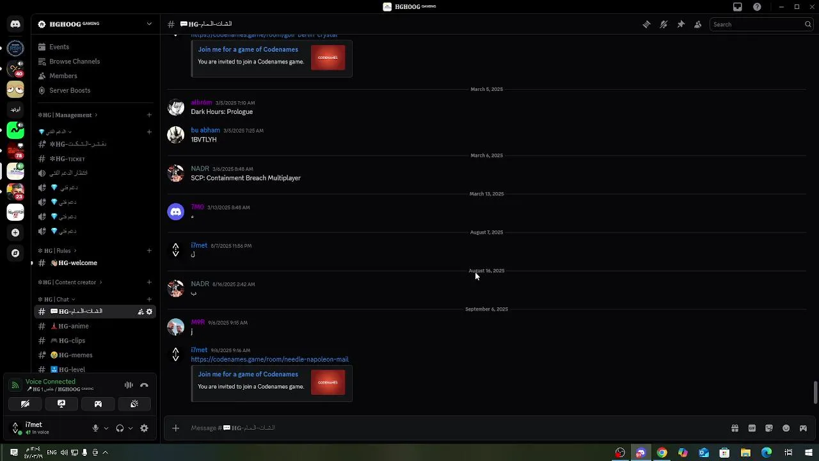Click the chat vertical scrollbar thumb
This screenshot has width=819, height=461.
(815, 392)
